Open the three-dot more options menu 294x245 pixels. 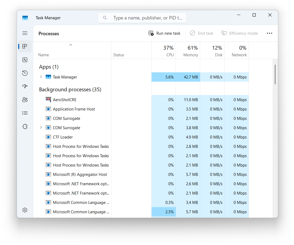click(269, 33)
